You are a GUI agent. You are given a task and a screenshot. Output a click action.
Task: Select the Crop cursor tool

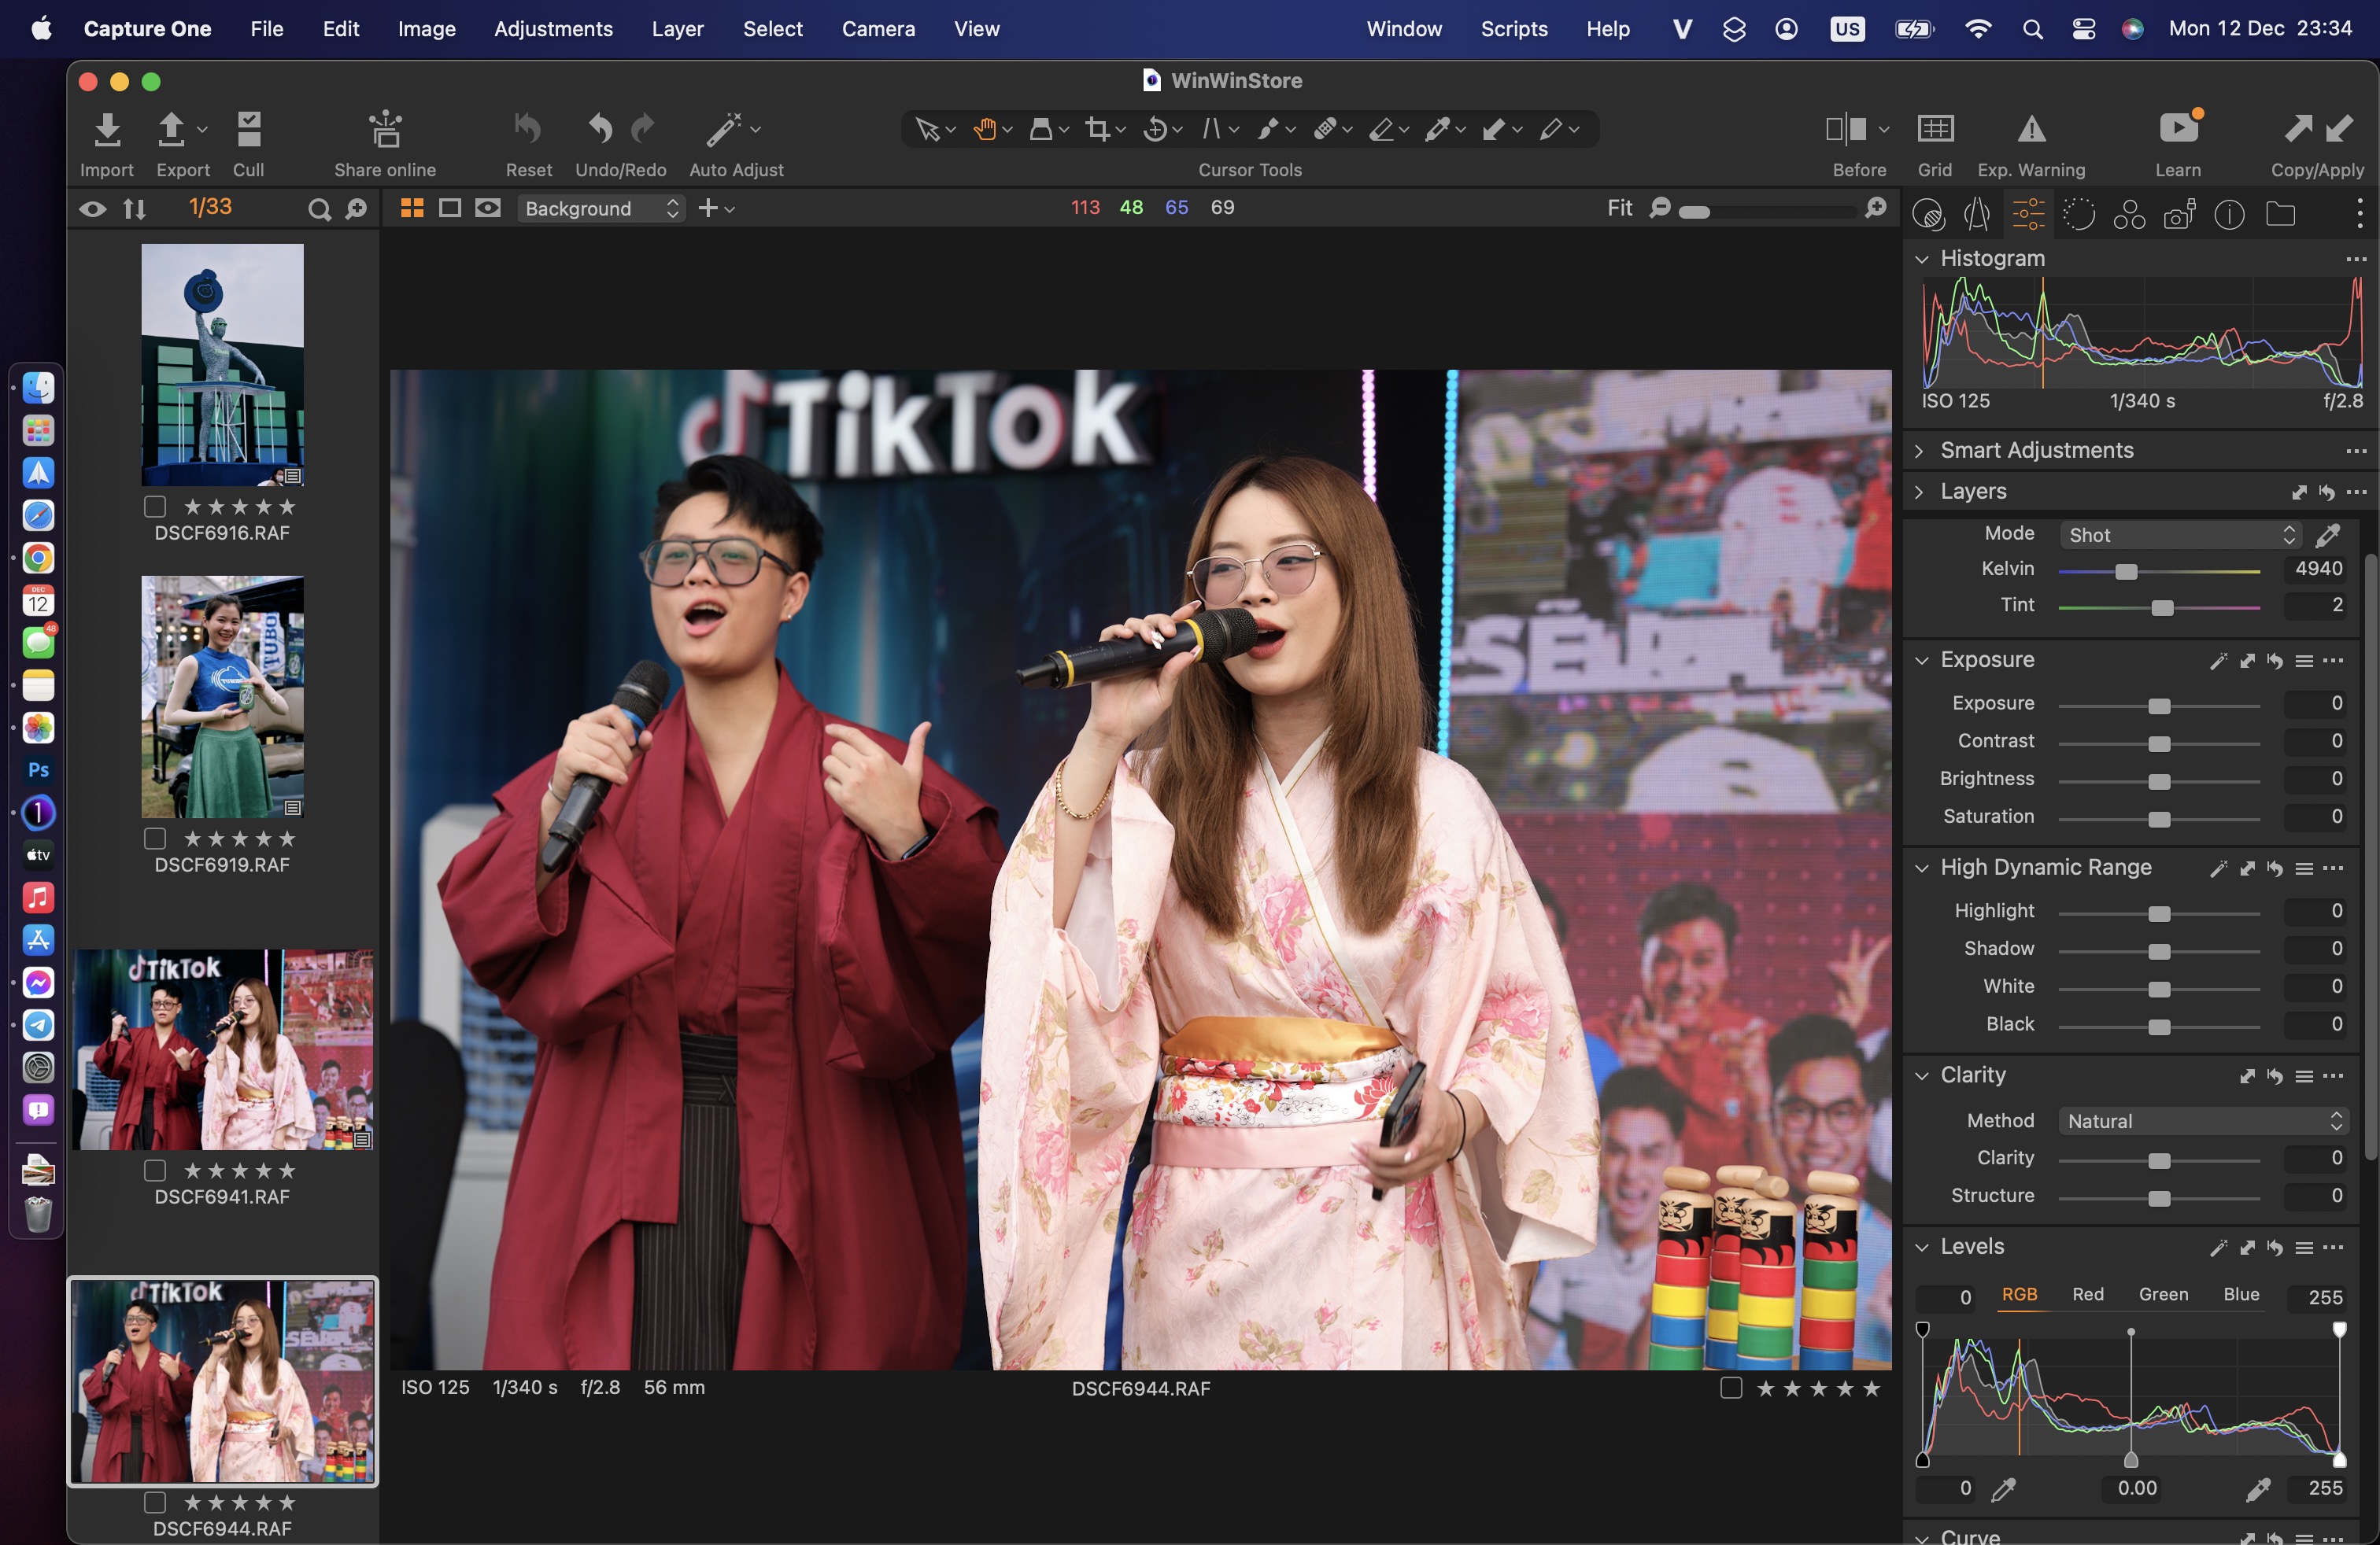point(1098,129)
